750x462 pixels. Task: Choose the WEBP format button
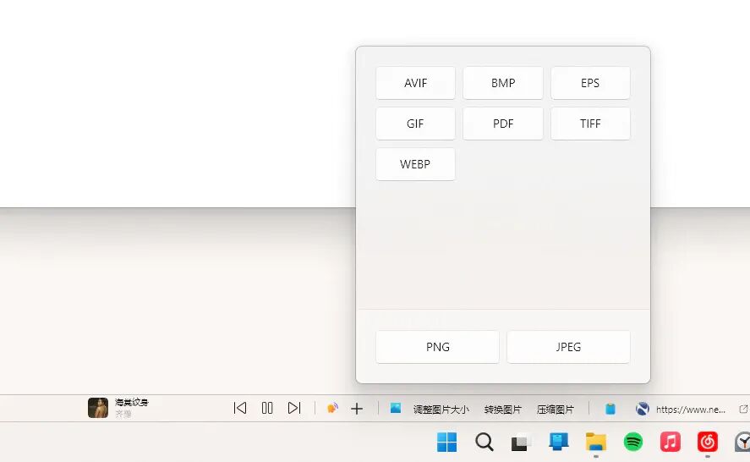(x=415, y=164)
